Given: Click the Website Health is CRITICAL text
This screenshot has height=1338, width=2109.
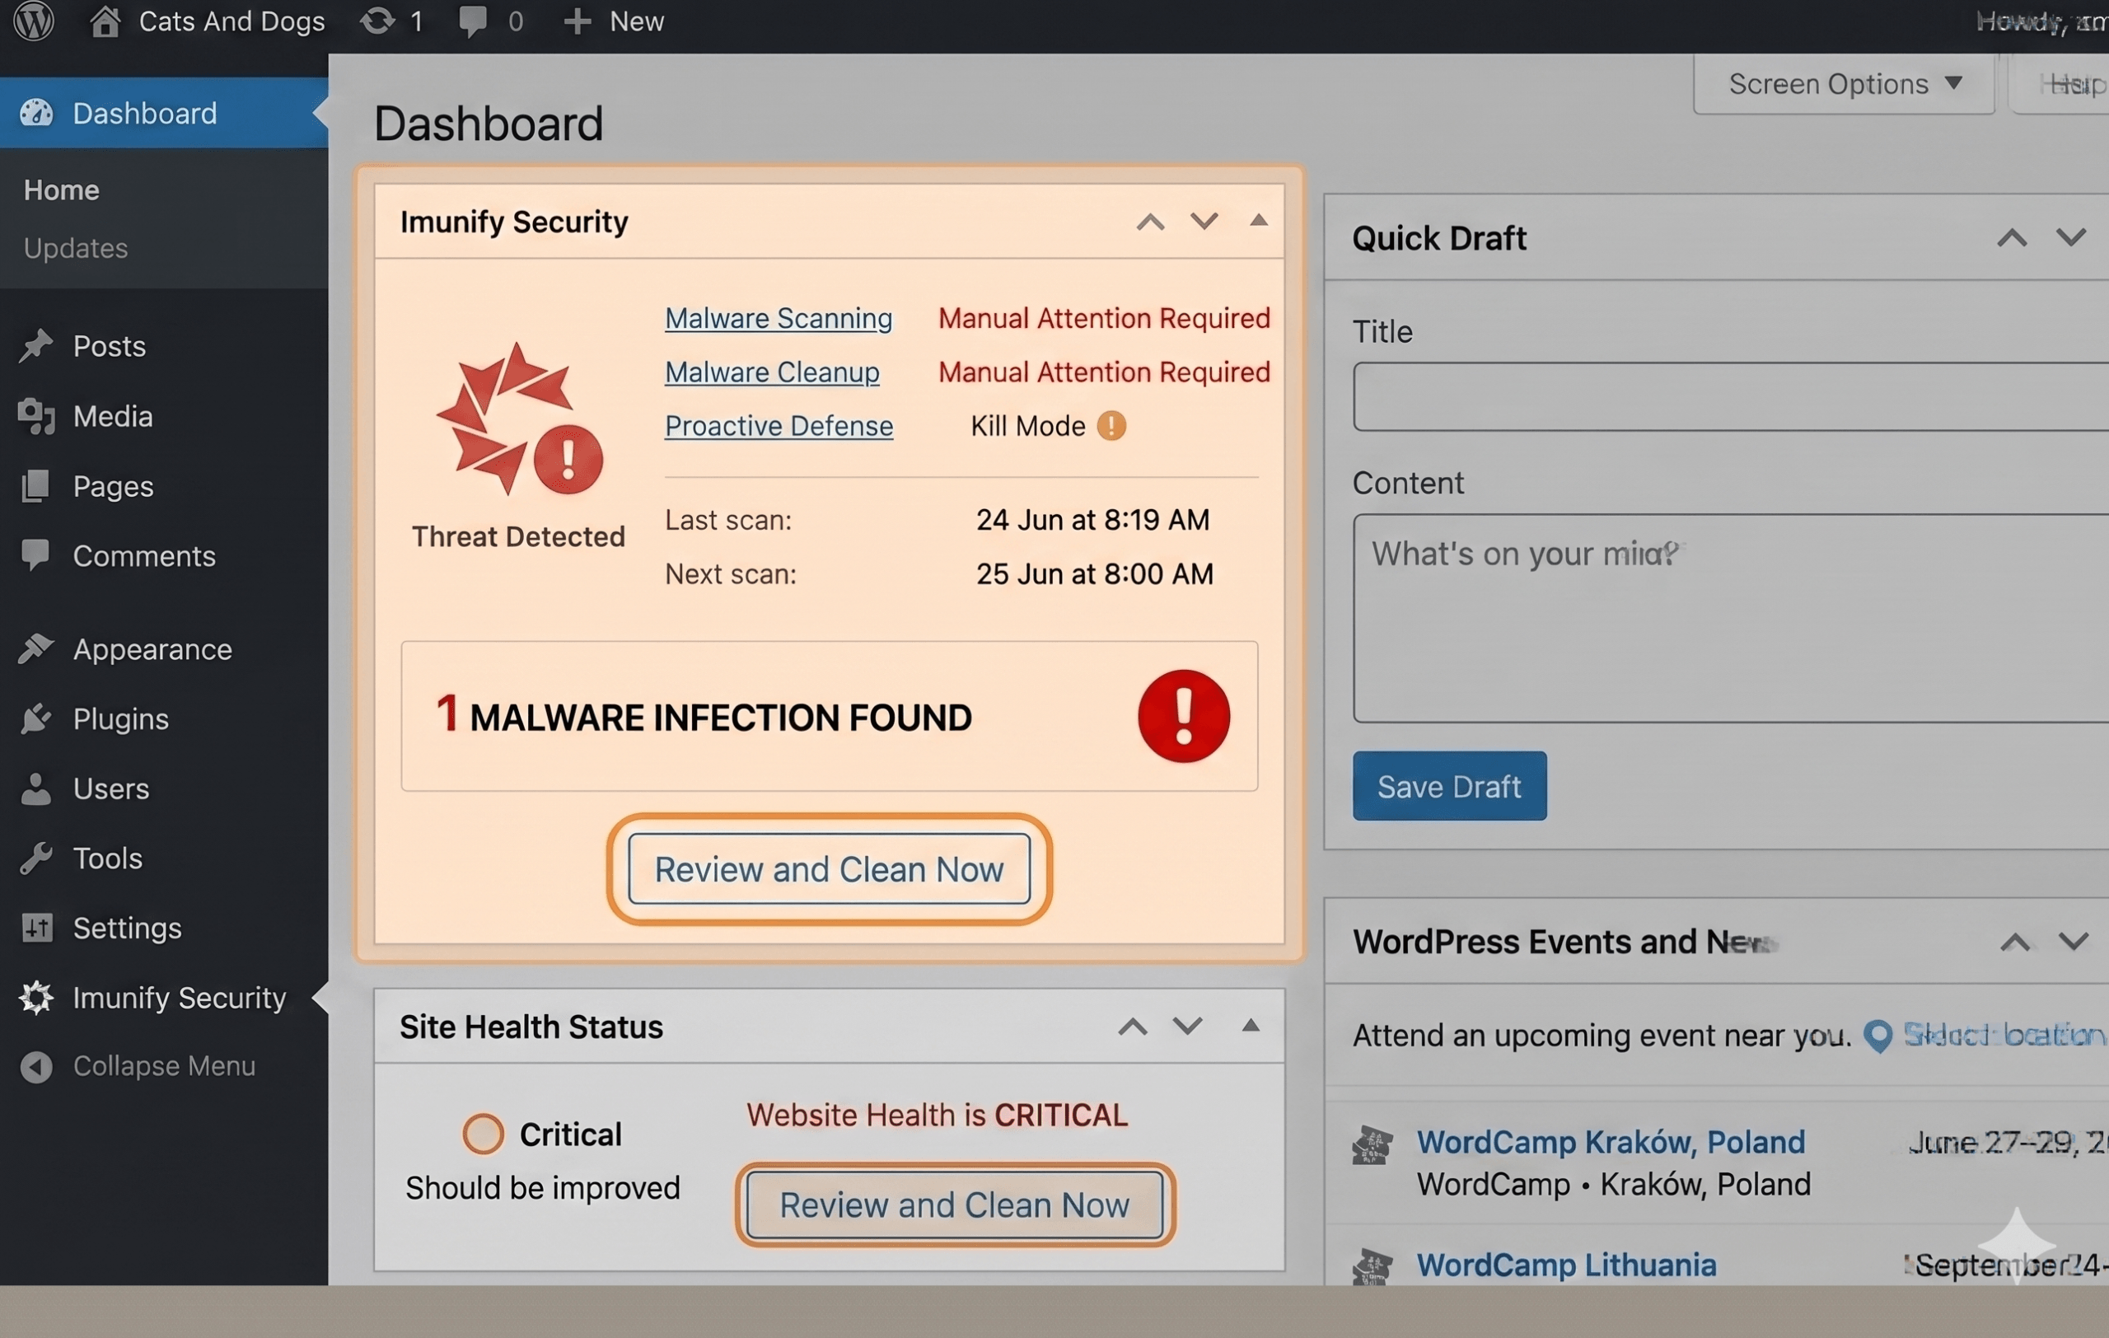Looking at the screenshot, I should coord(938,1115).
